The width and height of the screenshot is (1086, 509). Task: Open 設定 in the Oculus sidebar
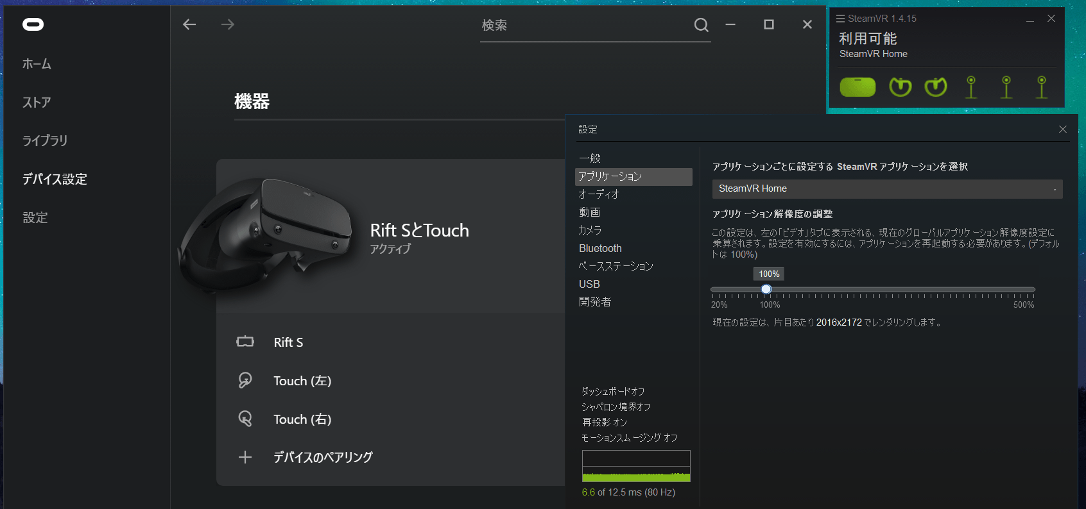pos(35,217)
